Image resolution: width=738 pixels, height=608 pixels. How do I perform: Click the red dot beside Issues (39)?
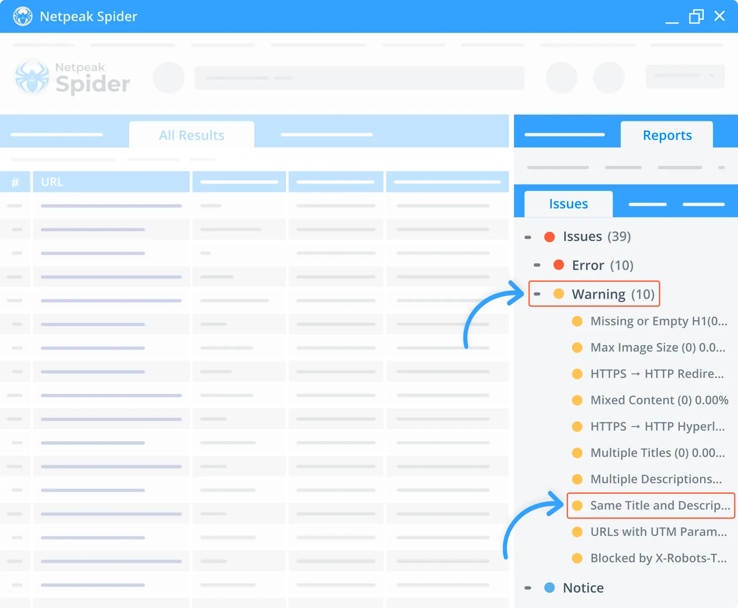tap(549, 237)
